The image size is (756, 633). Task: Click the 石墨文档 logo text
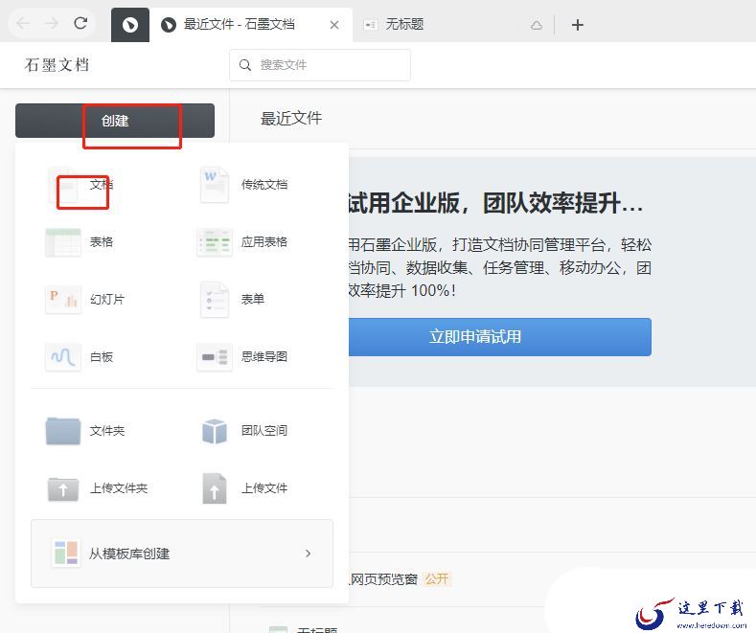pos(57,64)
